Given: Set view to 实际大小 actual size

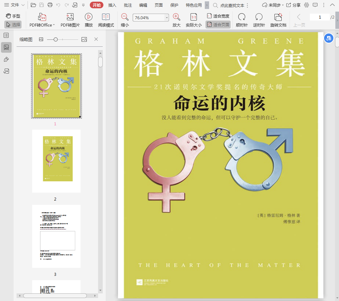Looking at the screenshot, I should pos(194,20).
